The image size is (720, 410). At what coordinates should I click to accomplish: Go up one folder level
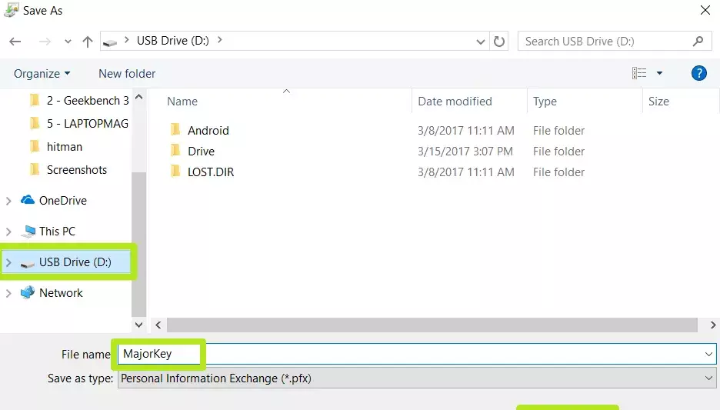point(87,42)
